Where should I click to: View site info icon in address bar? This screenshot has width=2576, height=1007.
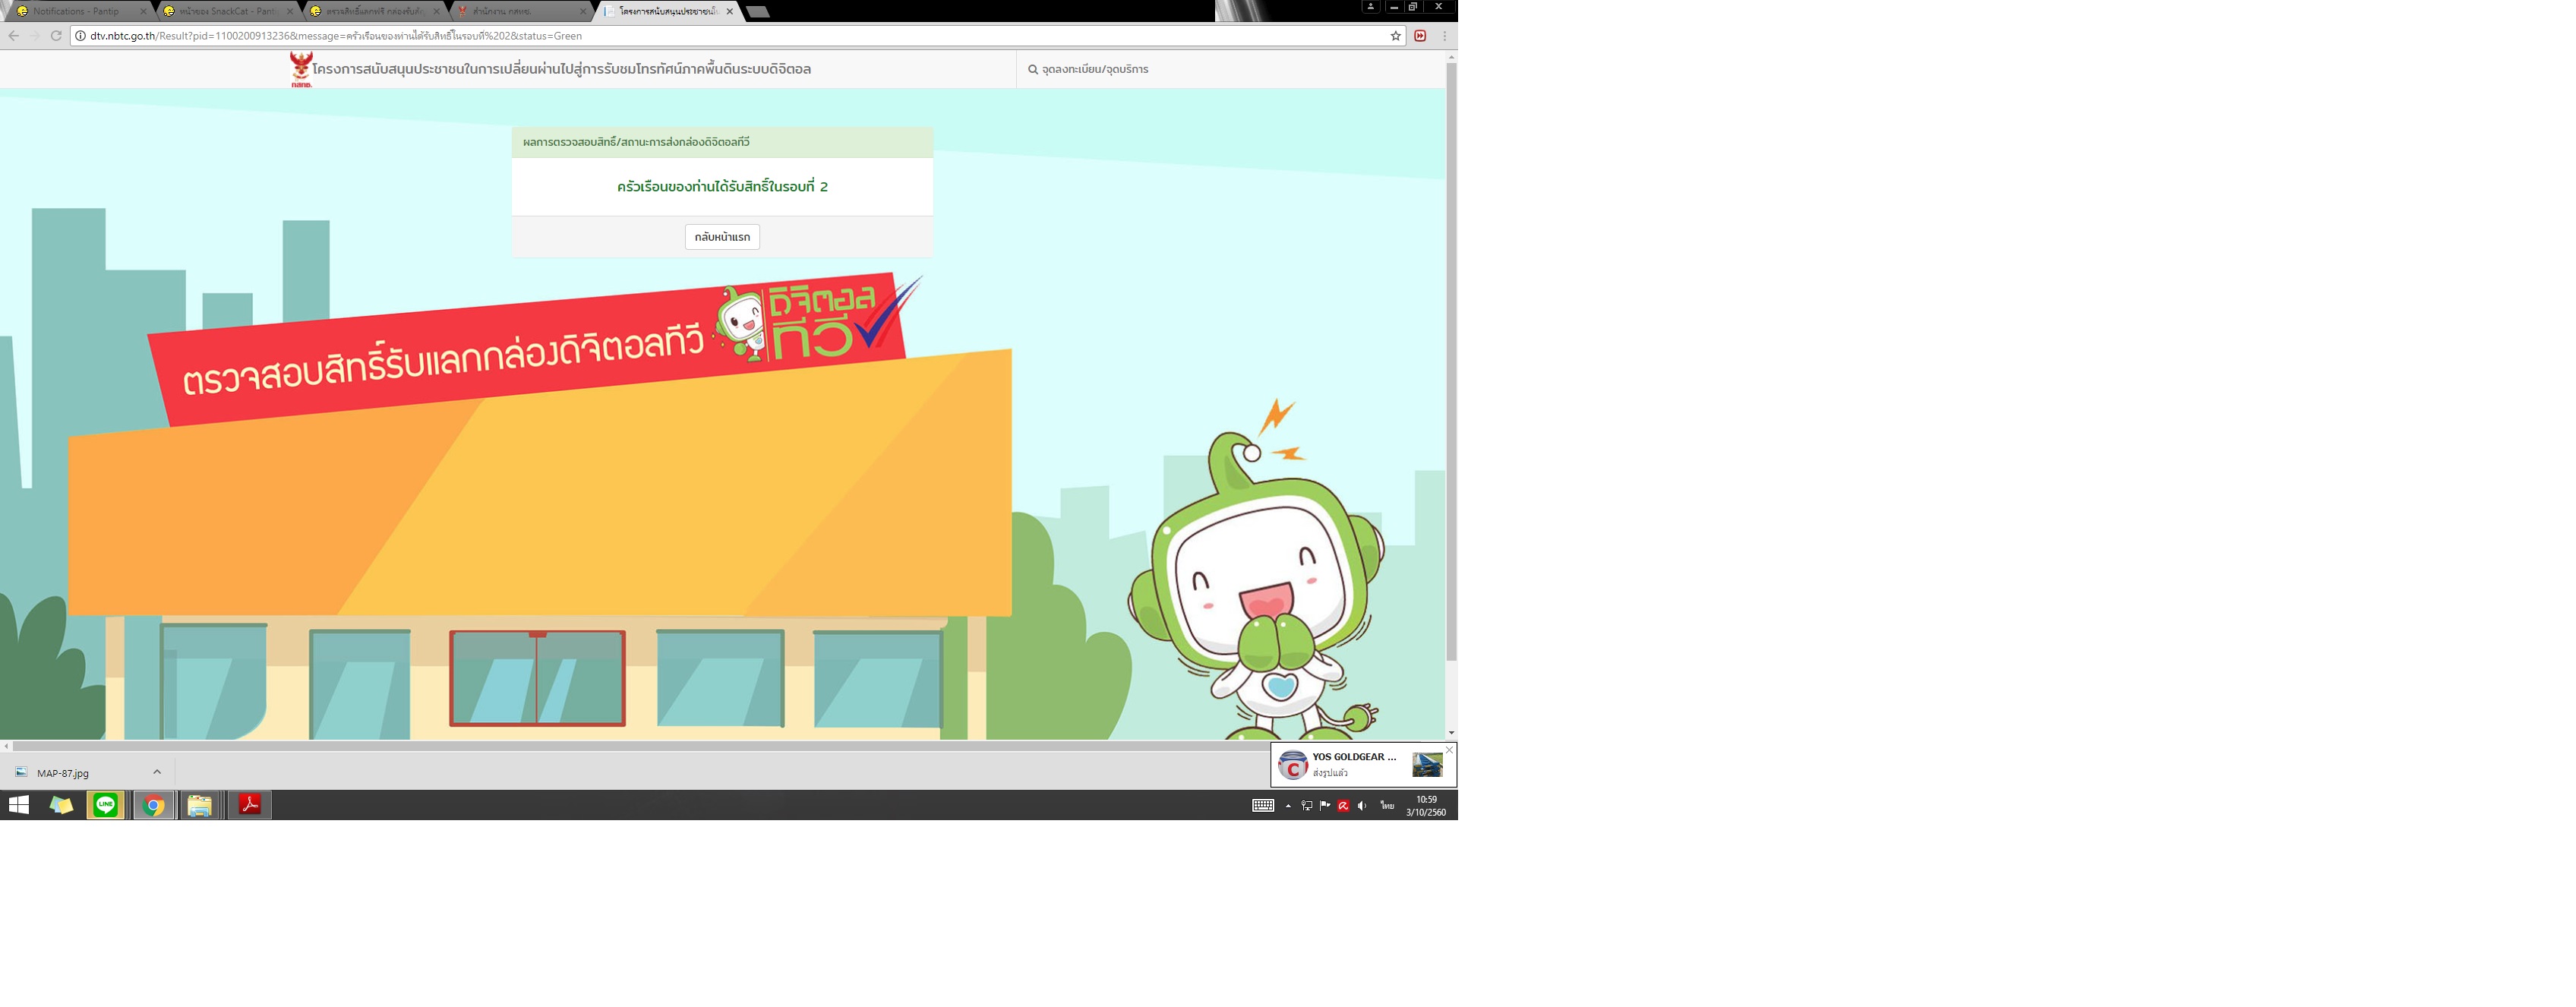point(80,36)
